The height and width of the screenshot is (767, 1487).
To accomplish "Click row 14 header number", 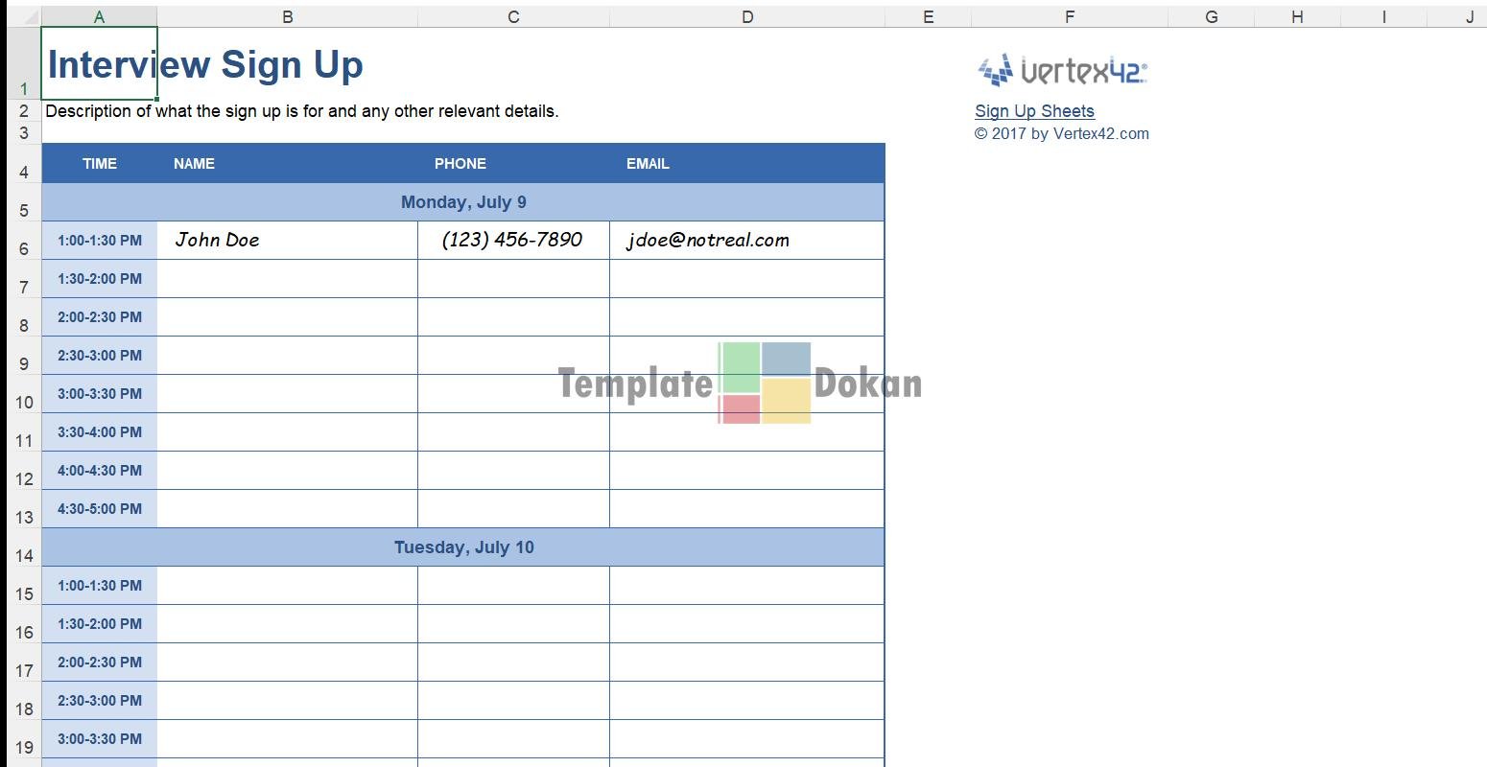I will pyautogui.click(x=24, y=555).
